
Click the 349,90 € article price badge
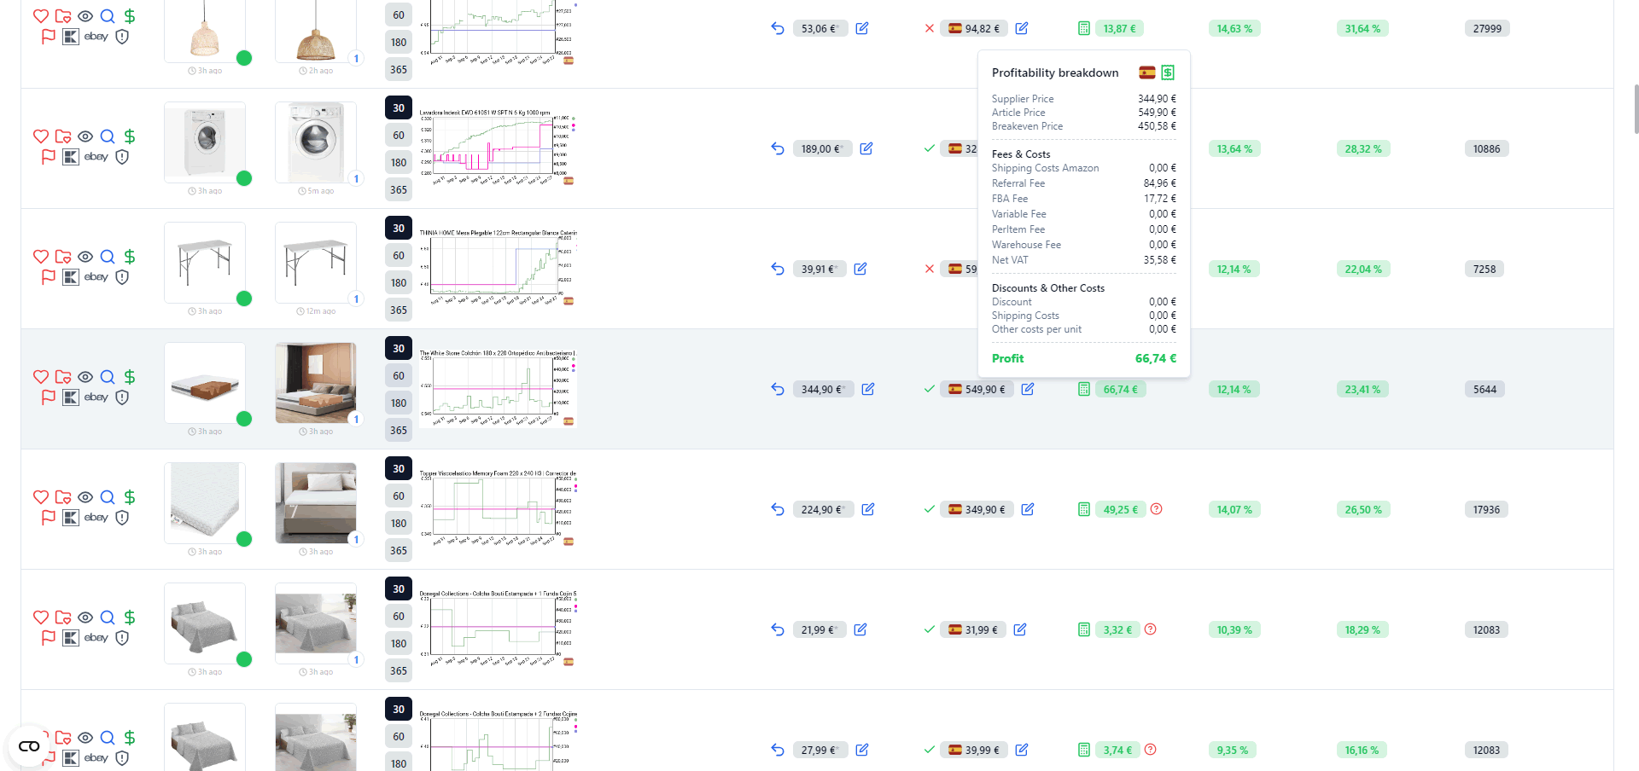point(977,509)
